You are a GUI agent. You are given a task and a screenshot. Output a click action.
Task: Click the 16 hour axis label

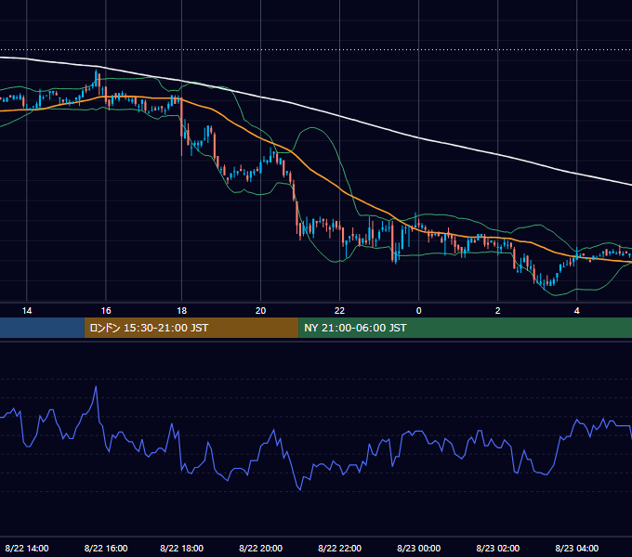coord(106,311)
